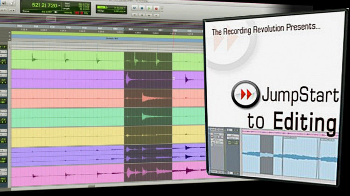Image resolution: width=350 pixels, height=196 pixels.
Task: Toggle the Online button in the transport
Action: click(134, 8)
